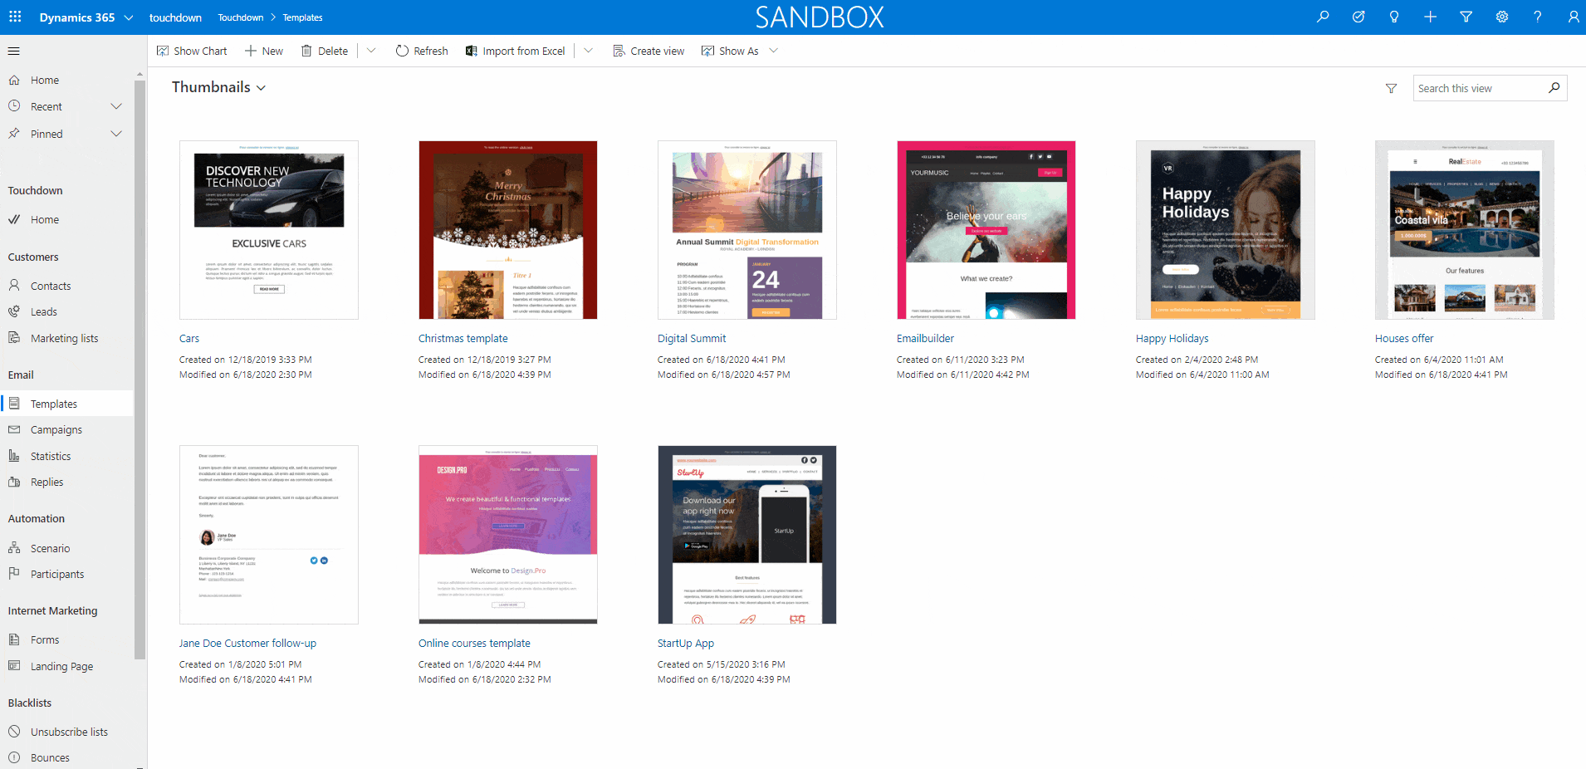Expand the Pinned section in sidebar
Viewport: 1586px width, 769px height.
click(x=116, y=134)
